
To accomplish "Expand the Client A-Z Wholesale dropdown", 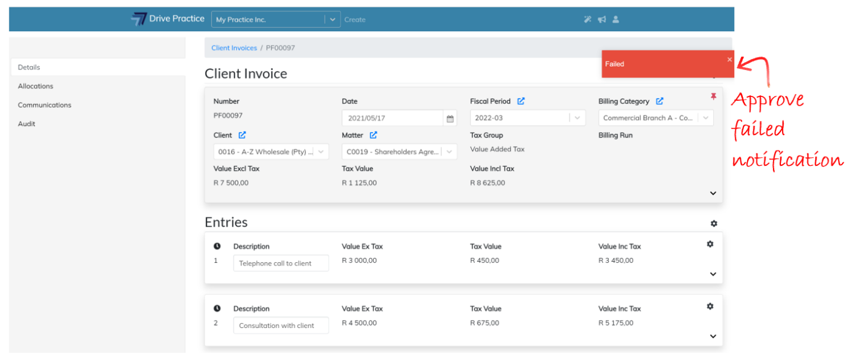I will click(x=323, y=152).
